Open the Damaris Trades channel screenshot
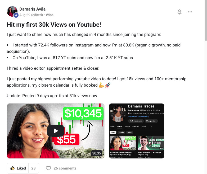 [x=137, y=131]
